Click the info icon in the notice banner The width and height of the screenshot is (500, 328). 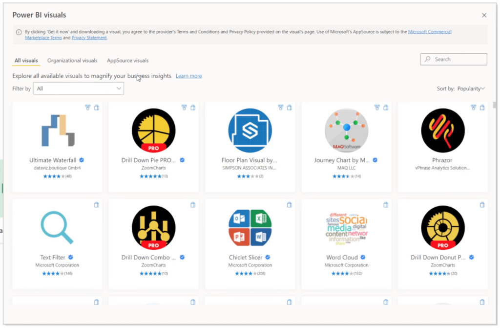point(19,32)
